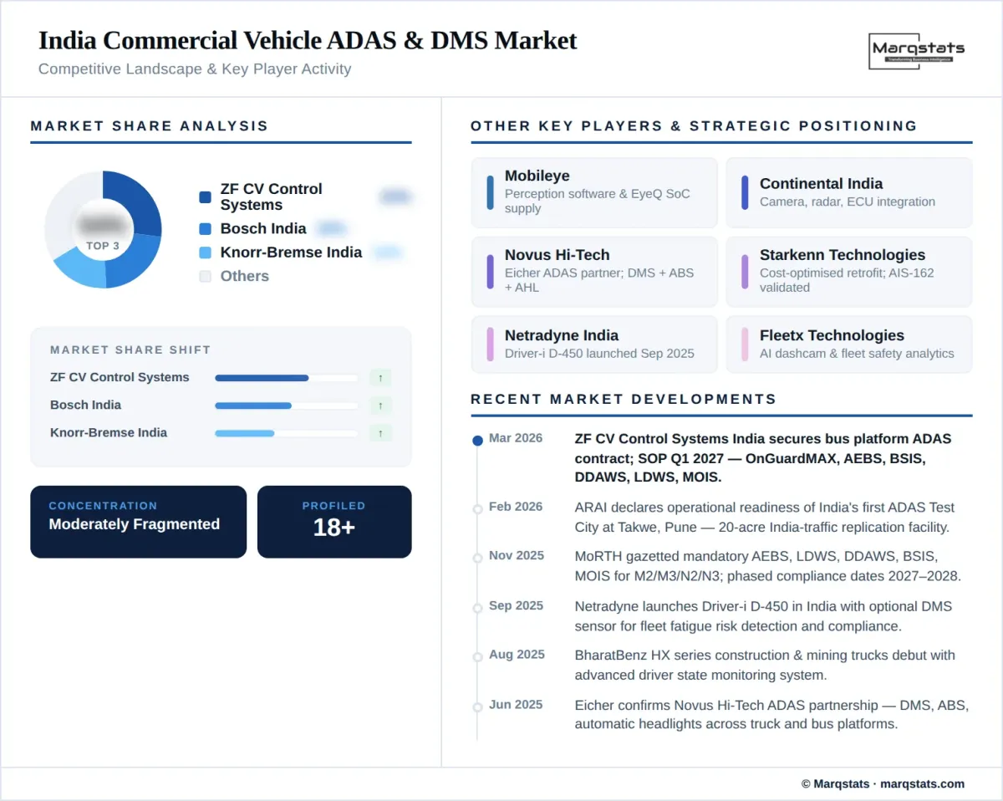Click 'Cost-optimised retrofit; AIS-162 validated' description
1003x801 pixels.
[847, 280]
